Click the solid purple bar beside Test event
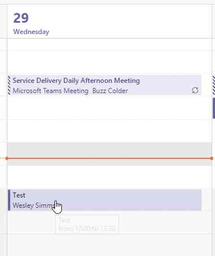Viewport: 215px width, 256px height. [9, 200]
